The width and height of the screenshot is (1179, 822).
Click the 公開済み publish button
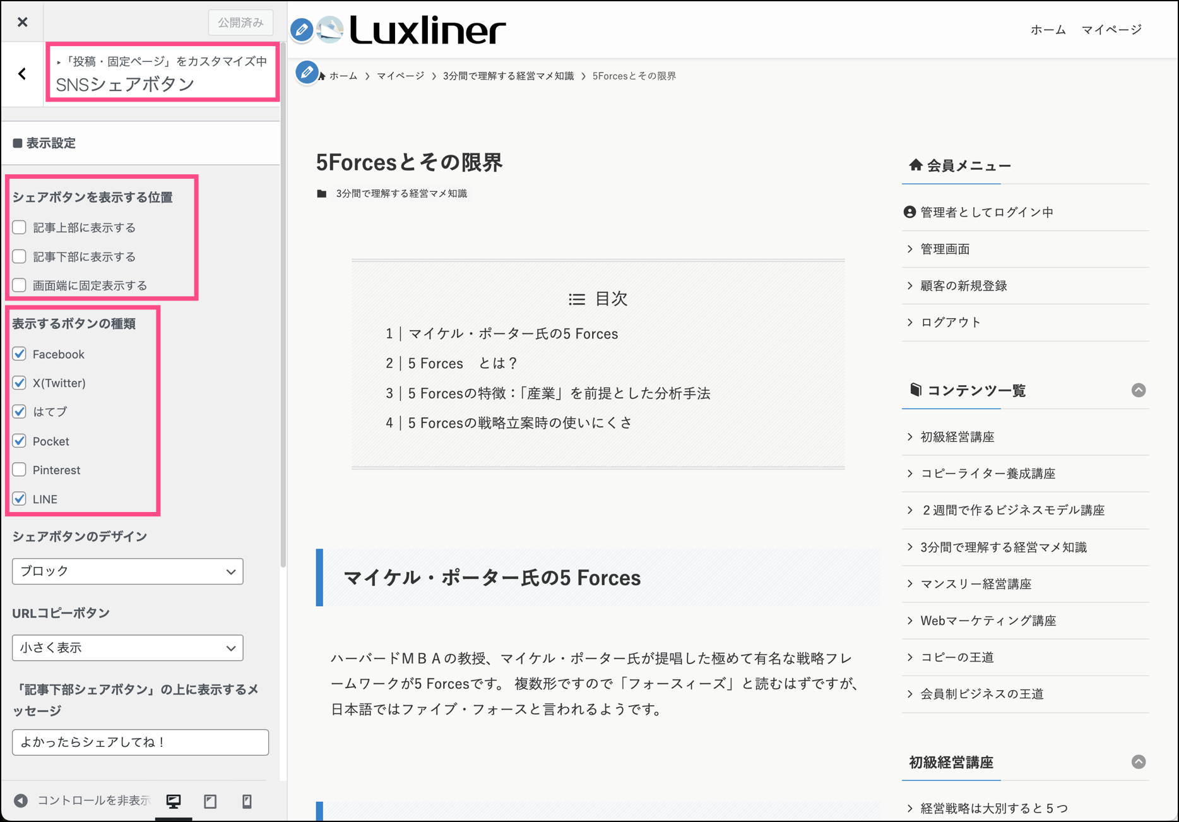pyautogui.click(x=240, y=23)
